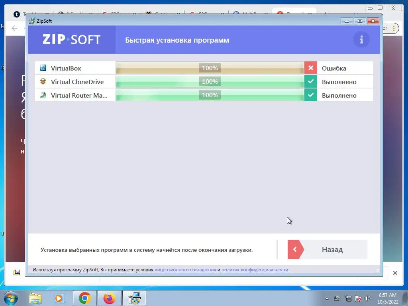This screenshot has height=306, width=408.
Task: Click Выполнено status for Virtual Router Manager
Action: 339,95
